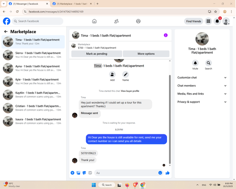The height and width of the screenshot is (189, 236).
Task: Click the Find friends button
Action: click(x=194, y=21)
